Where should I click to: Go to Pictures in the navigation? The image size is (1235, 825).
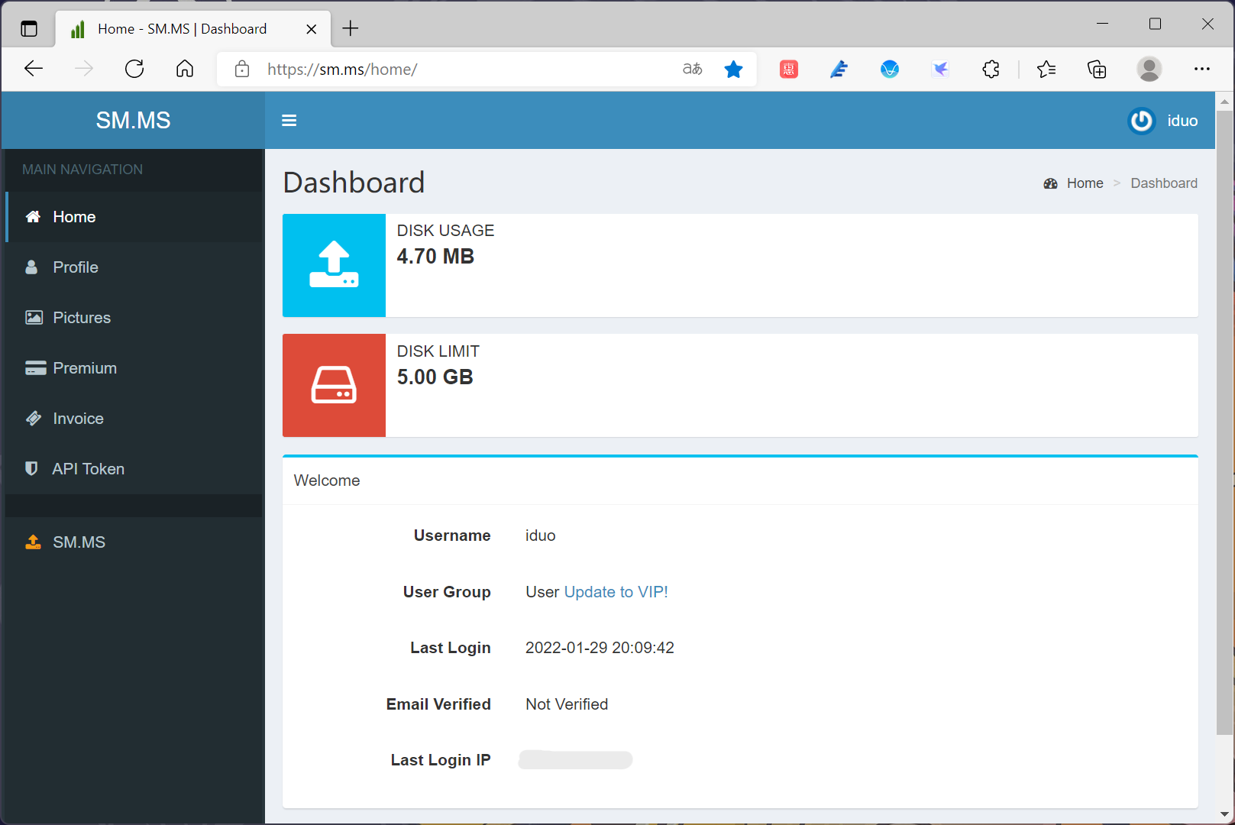point(81,318)
